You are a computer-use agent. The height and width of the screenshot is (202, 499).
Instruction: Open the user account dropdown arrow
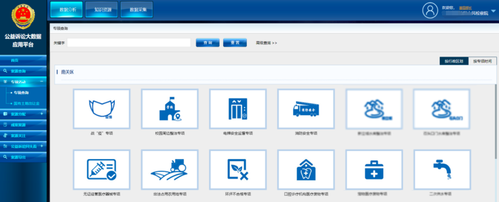tap(494, 11)
